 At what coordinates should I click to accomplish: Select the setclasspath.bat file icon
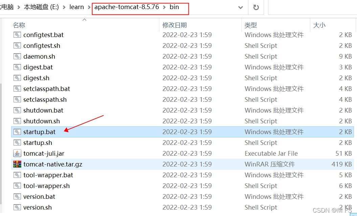(x=17, y=89)
